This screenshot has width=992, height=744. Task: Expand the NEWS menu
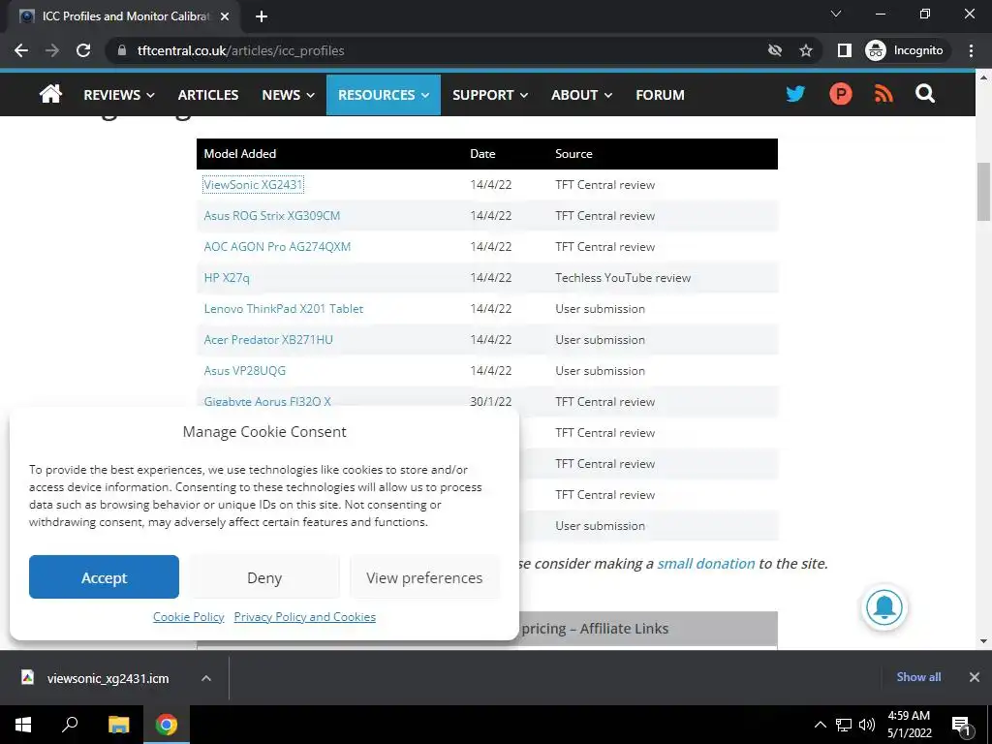pyautogui.click(x=288, y=95)
